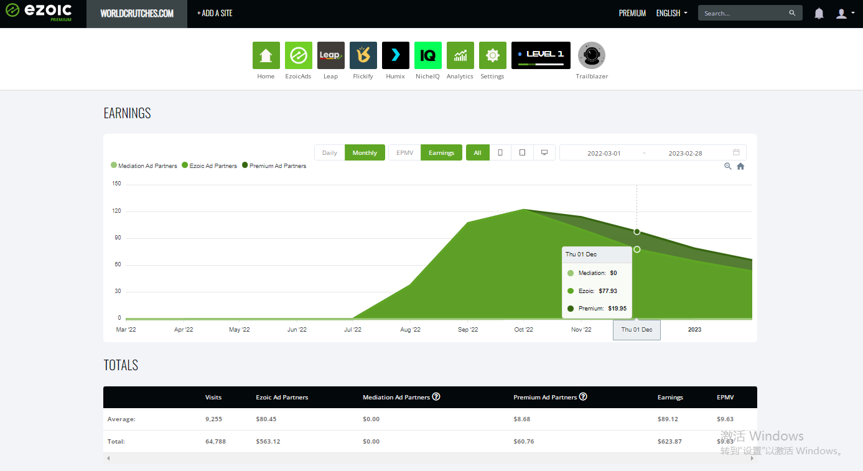Open the date range calendar icon
Viewport: 863px width, 471px height.
click(x=737, y=152)
